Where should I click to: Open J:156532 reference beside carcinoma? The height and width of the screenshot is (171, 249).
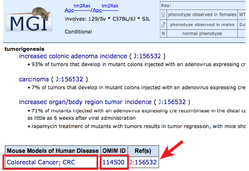(69, 79)
